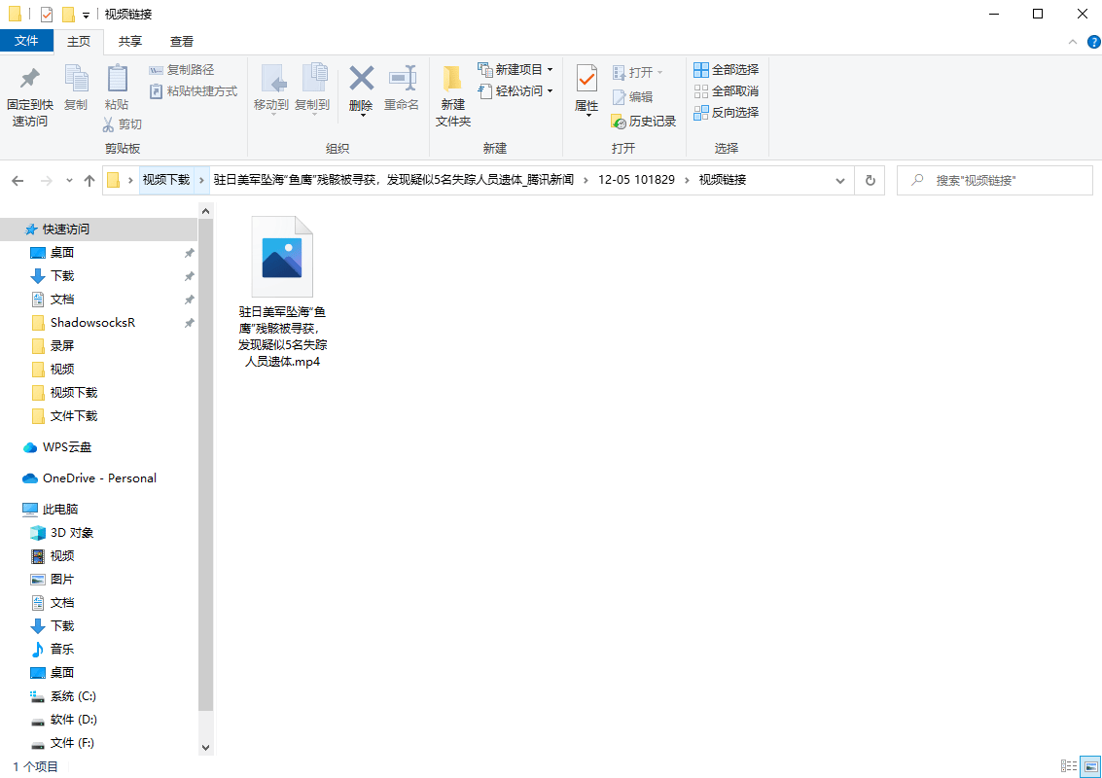
Task: Switch to details view in the status bar
Action: tap(1069, 766)
